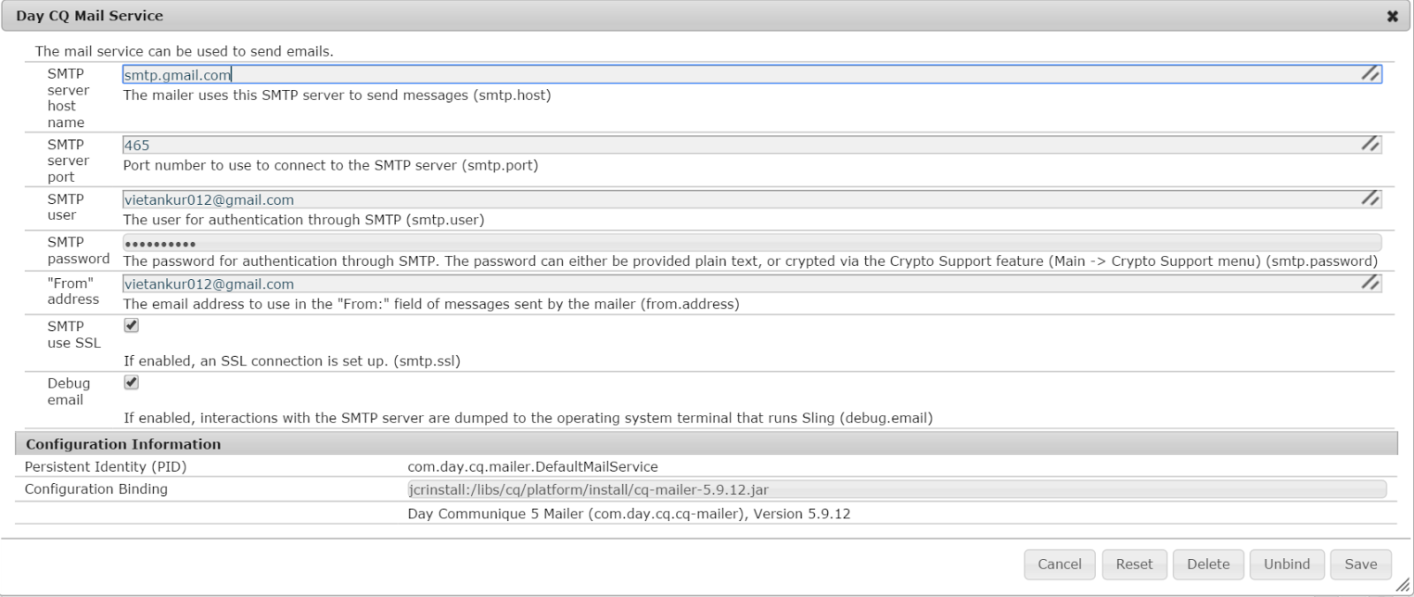Click the Delete button

coord(1208,564)
